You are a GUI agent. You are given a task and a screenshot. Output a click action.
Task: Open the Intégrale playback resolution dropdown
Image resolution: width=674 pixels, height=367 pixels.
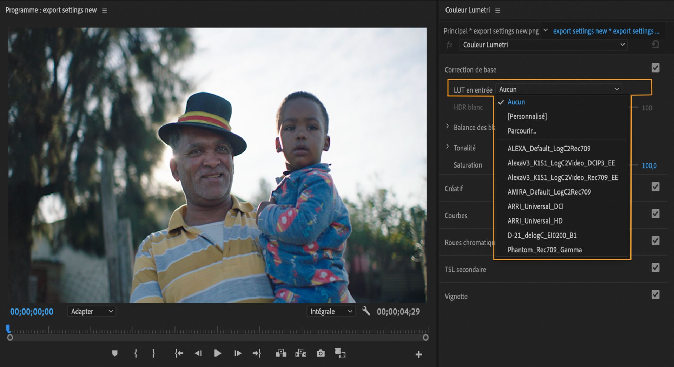(331, 311)
